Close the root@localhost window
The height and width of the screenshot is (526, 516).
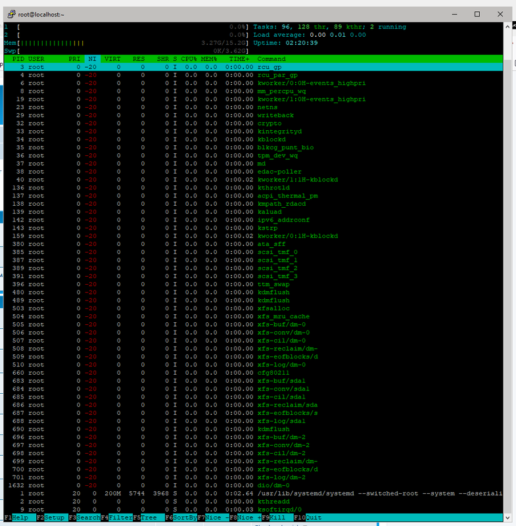tap(500, 14)
